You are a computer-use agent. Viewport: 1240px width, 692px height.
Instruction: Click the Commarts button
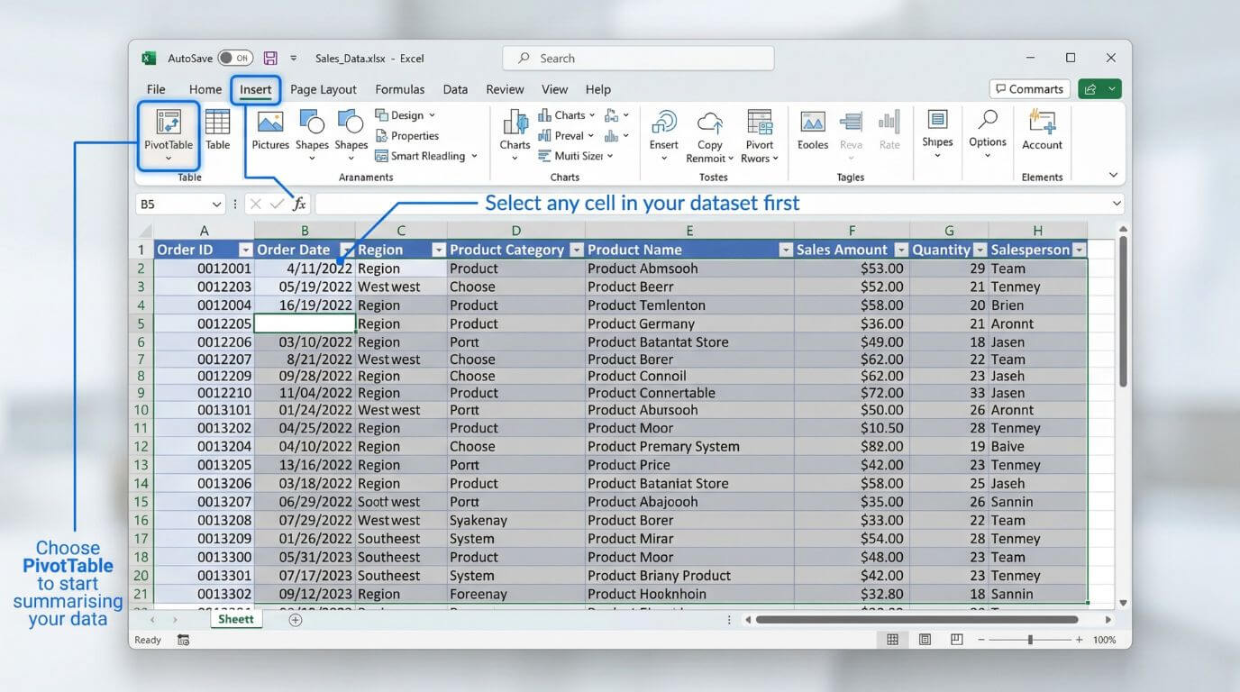click(1028, 88)
